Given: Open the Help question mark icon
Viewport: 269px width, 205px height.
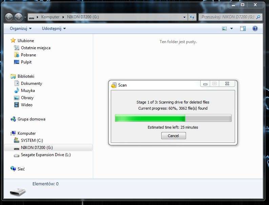Looking at the screenshot, I should point(255,29).
